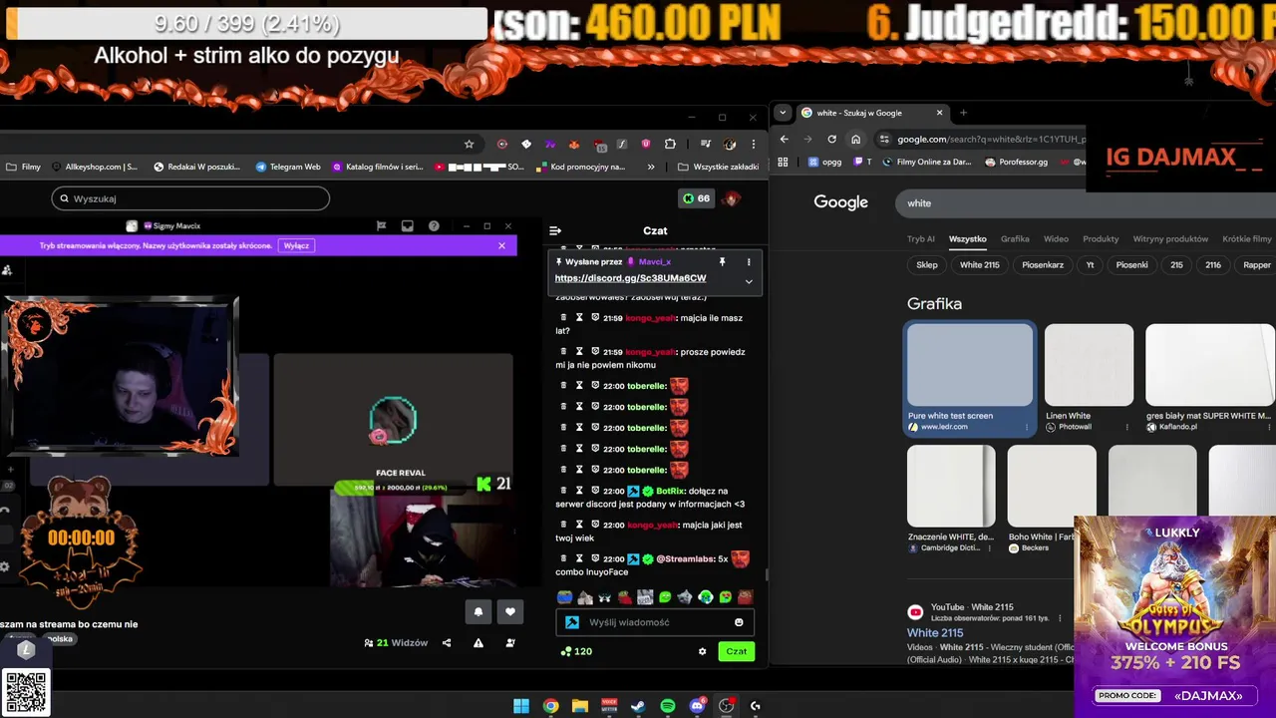Open the share icon next to viewer count
1276x718 pixels.
447,643
